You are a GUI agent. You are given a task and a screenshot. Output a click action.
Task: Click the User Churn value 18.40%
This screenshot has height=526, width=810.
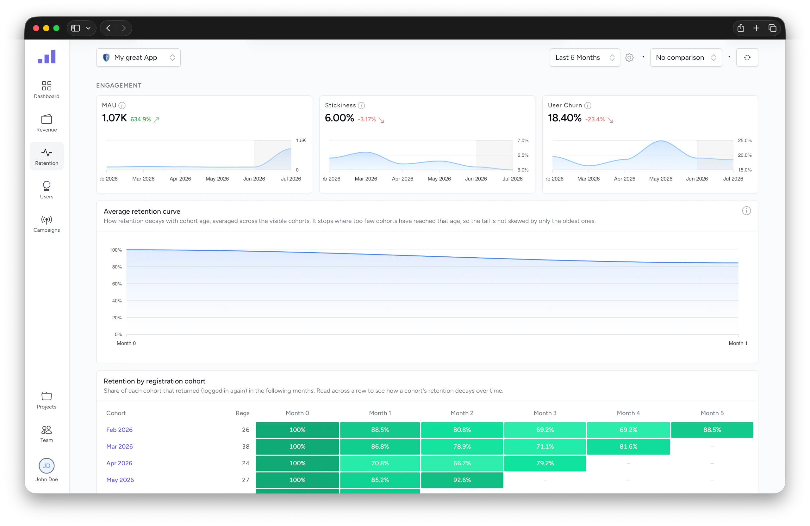pyautogui.click(x=564, y=118)
